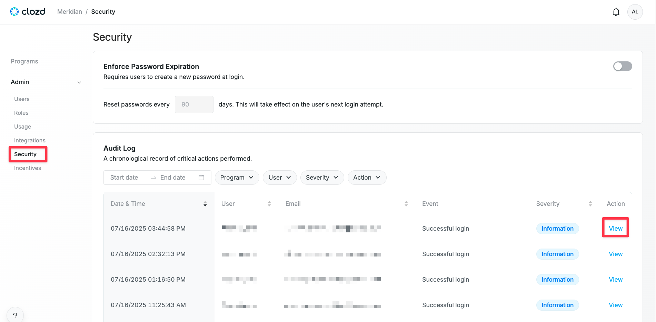
Task: Click Information badge for 03:44:58 PM row
Action: point(557,229)
